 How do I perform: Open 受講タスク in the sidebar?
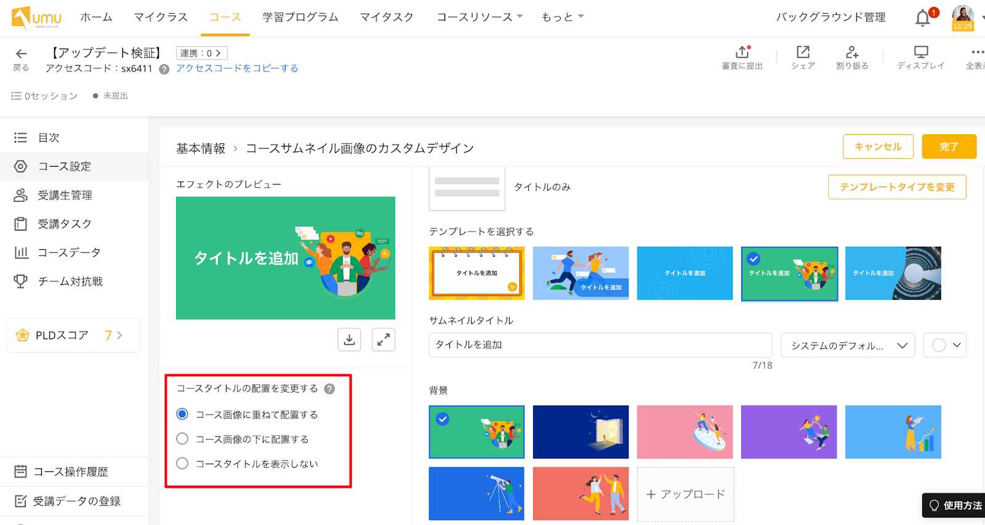click(x=74, y=224)
